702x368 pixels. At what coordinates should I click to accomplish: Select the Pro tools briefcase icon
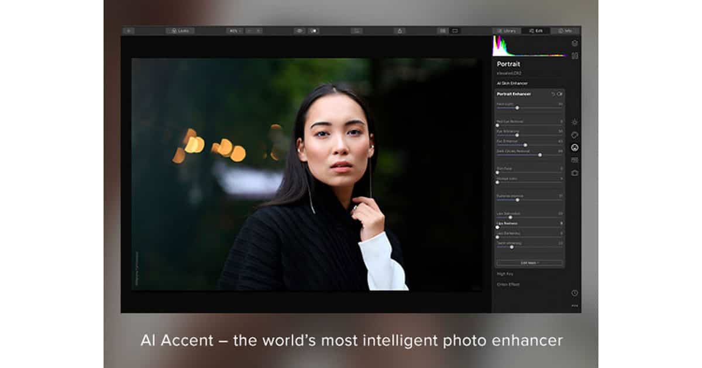tap(574, 173)
